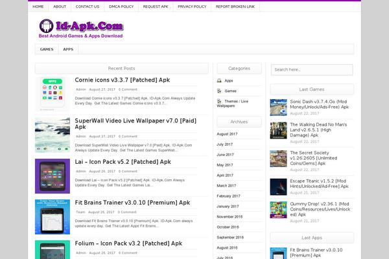Open Gummy Drop! v2.36.1 game link
Viewport: 389px width, 259px height.
tap(320, 209)
